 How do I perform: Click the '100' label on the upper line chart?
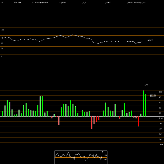coord(3,30)
